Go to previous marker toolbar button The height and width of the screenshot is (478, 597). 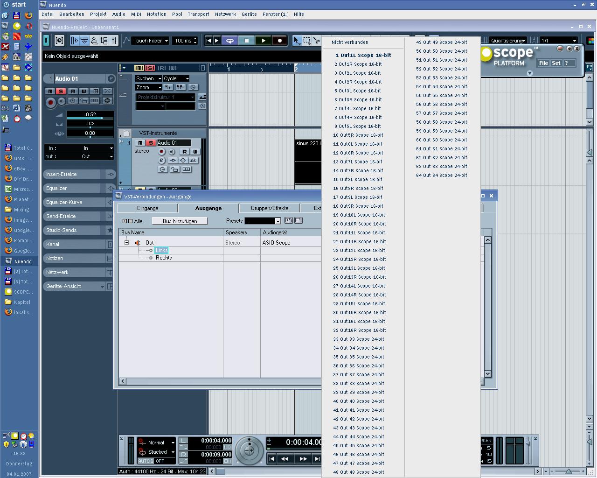208,41
